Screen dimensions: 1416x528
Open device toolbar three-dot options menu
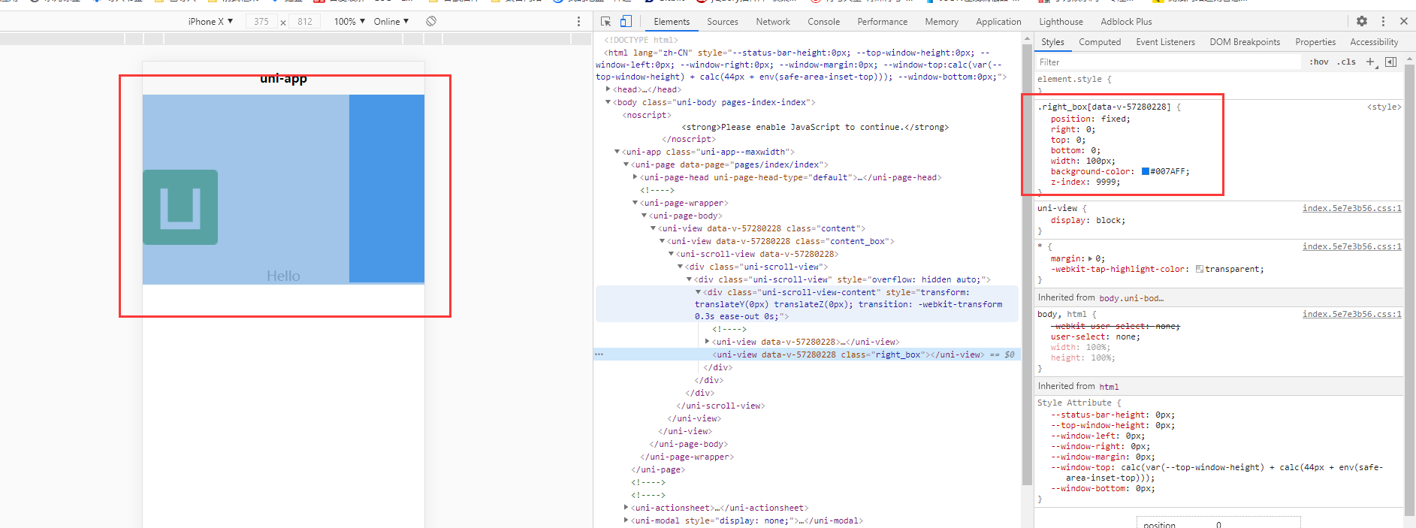click(x=578, y=22)
